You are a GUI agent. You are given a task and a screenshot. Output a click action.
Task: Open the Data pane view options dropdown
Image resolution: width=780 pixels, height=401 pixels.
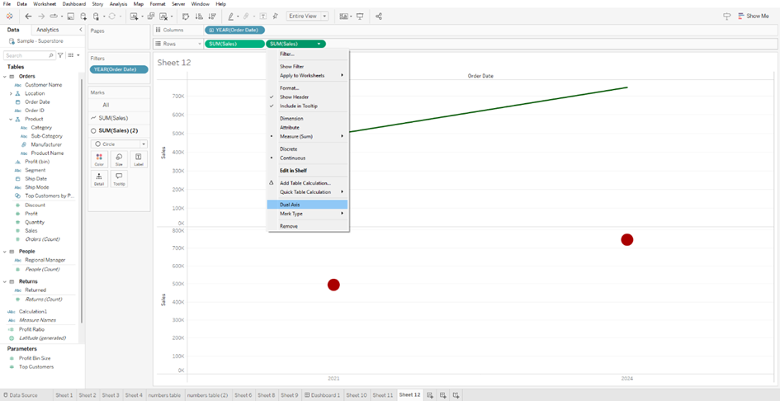tap(73, 55)
